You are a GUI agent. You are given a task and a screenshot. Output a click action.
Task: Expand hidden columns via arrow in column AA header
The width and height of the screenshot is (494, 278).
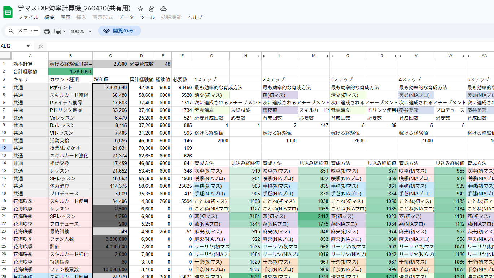pos(469,56)
